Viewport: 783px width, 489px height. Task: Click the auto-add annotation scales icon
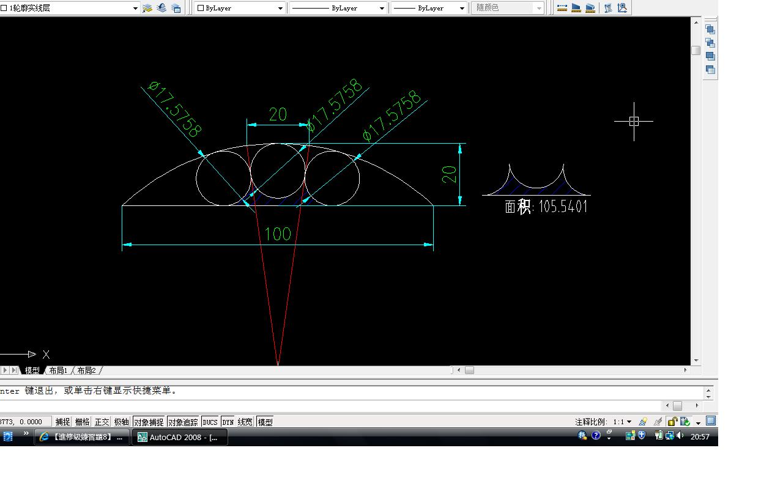click(658, 422)
